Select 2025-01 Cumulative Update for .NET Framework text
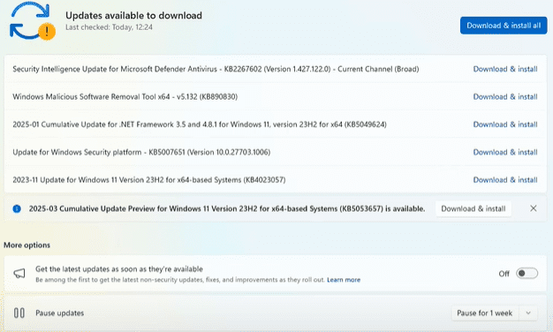The image size is (553, 332). pyautogui.click(x=200, y=124)
